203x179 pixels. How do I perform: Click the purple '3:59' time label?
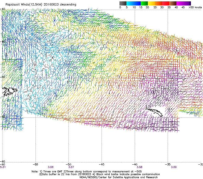click(x=174, y=167)
